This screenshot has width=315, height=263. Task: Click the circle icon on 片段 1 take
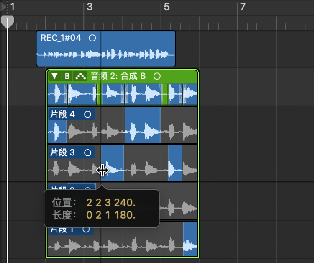pyautogui.click(x=86, y=229)
